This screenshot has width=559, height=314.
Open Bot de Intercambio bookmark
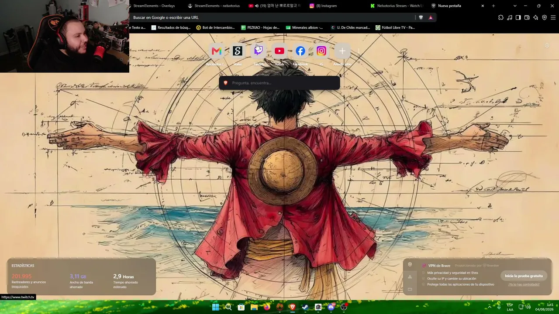pyautogui.click(x=216, y=27)
